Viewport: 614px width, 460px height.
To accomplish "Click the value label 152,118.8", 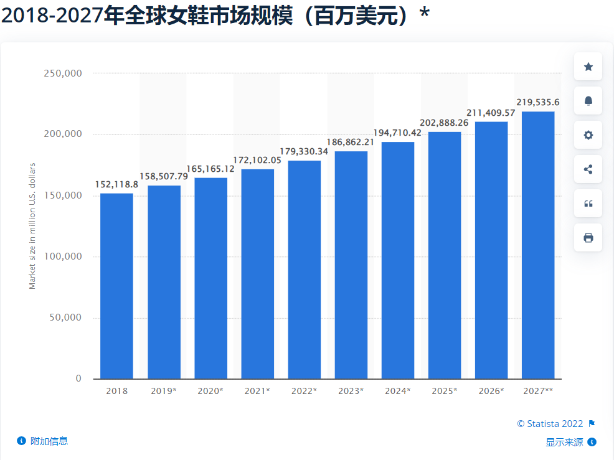I will point(116,184).
